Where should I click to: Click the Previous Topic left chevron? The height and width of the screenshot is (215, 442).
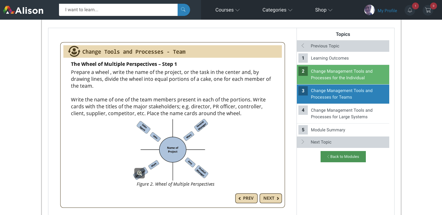pos(303,46)
